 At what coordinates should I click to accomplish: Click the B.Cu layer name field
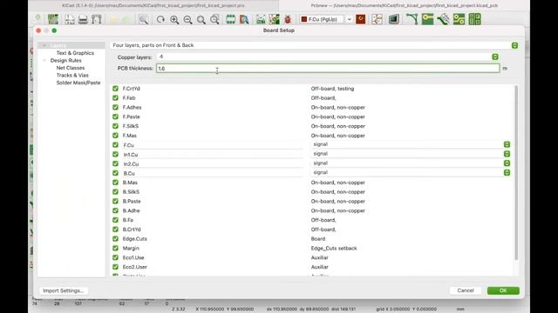tap(213, 173)
